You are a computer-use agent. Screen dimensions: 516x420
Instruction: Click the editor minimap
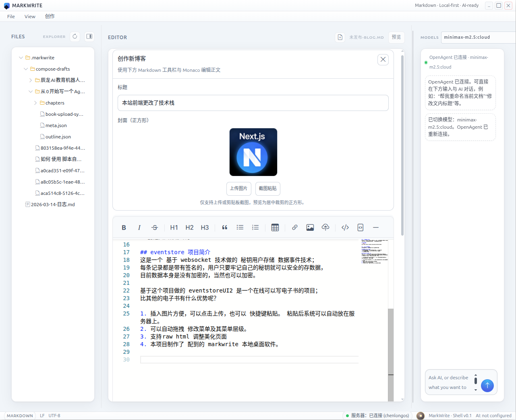(375, 251)
